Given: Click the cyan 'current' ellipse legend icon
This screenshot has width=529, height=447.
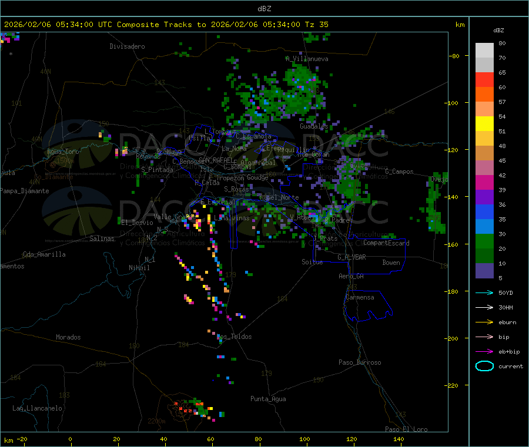Looking at the screenshot, I should (484, 366).
